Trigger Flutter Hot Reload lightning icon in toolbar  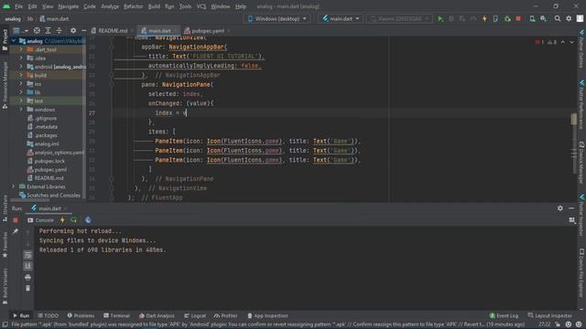[x=484, y=18]
